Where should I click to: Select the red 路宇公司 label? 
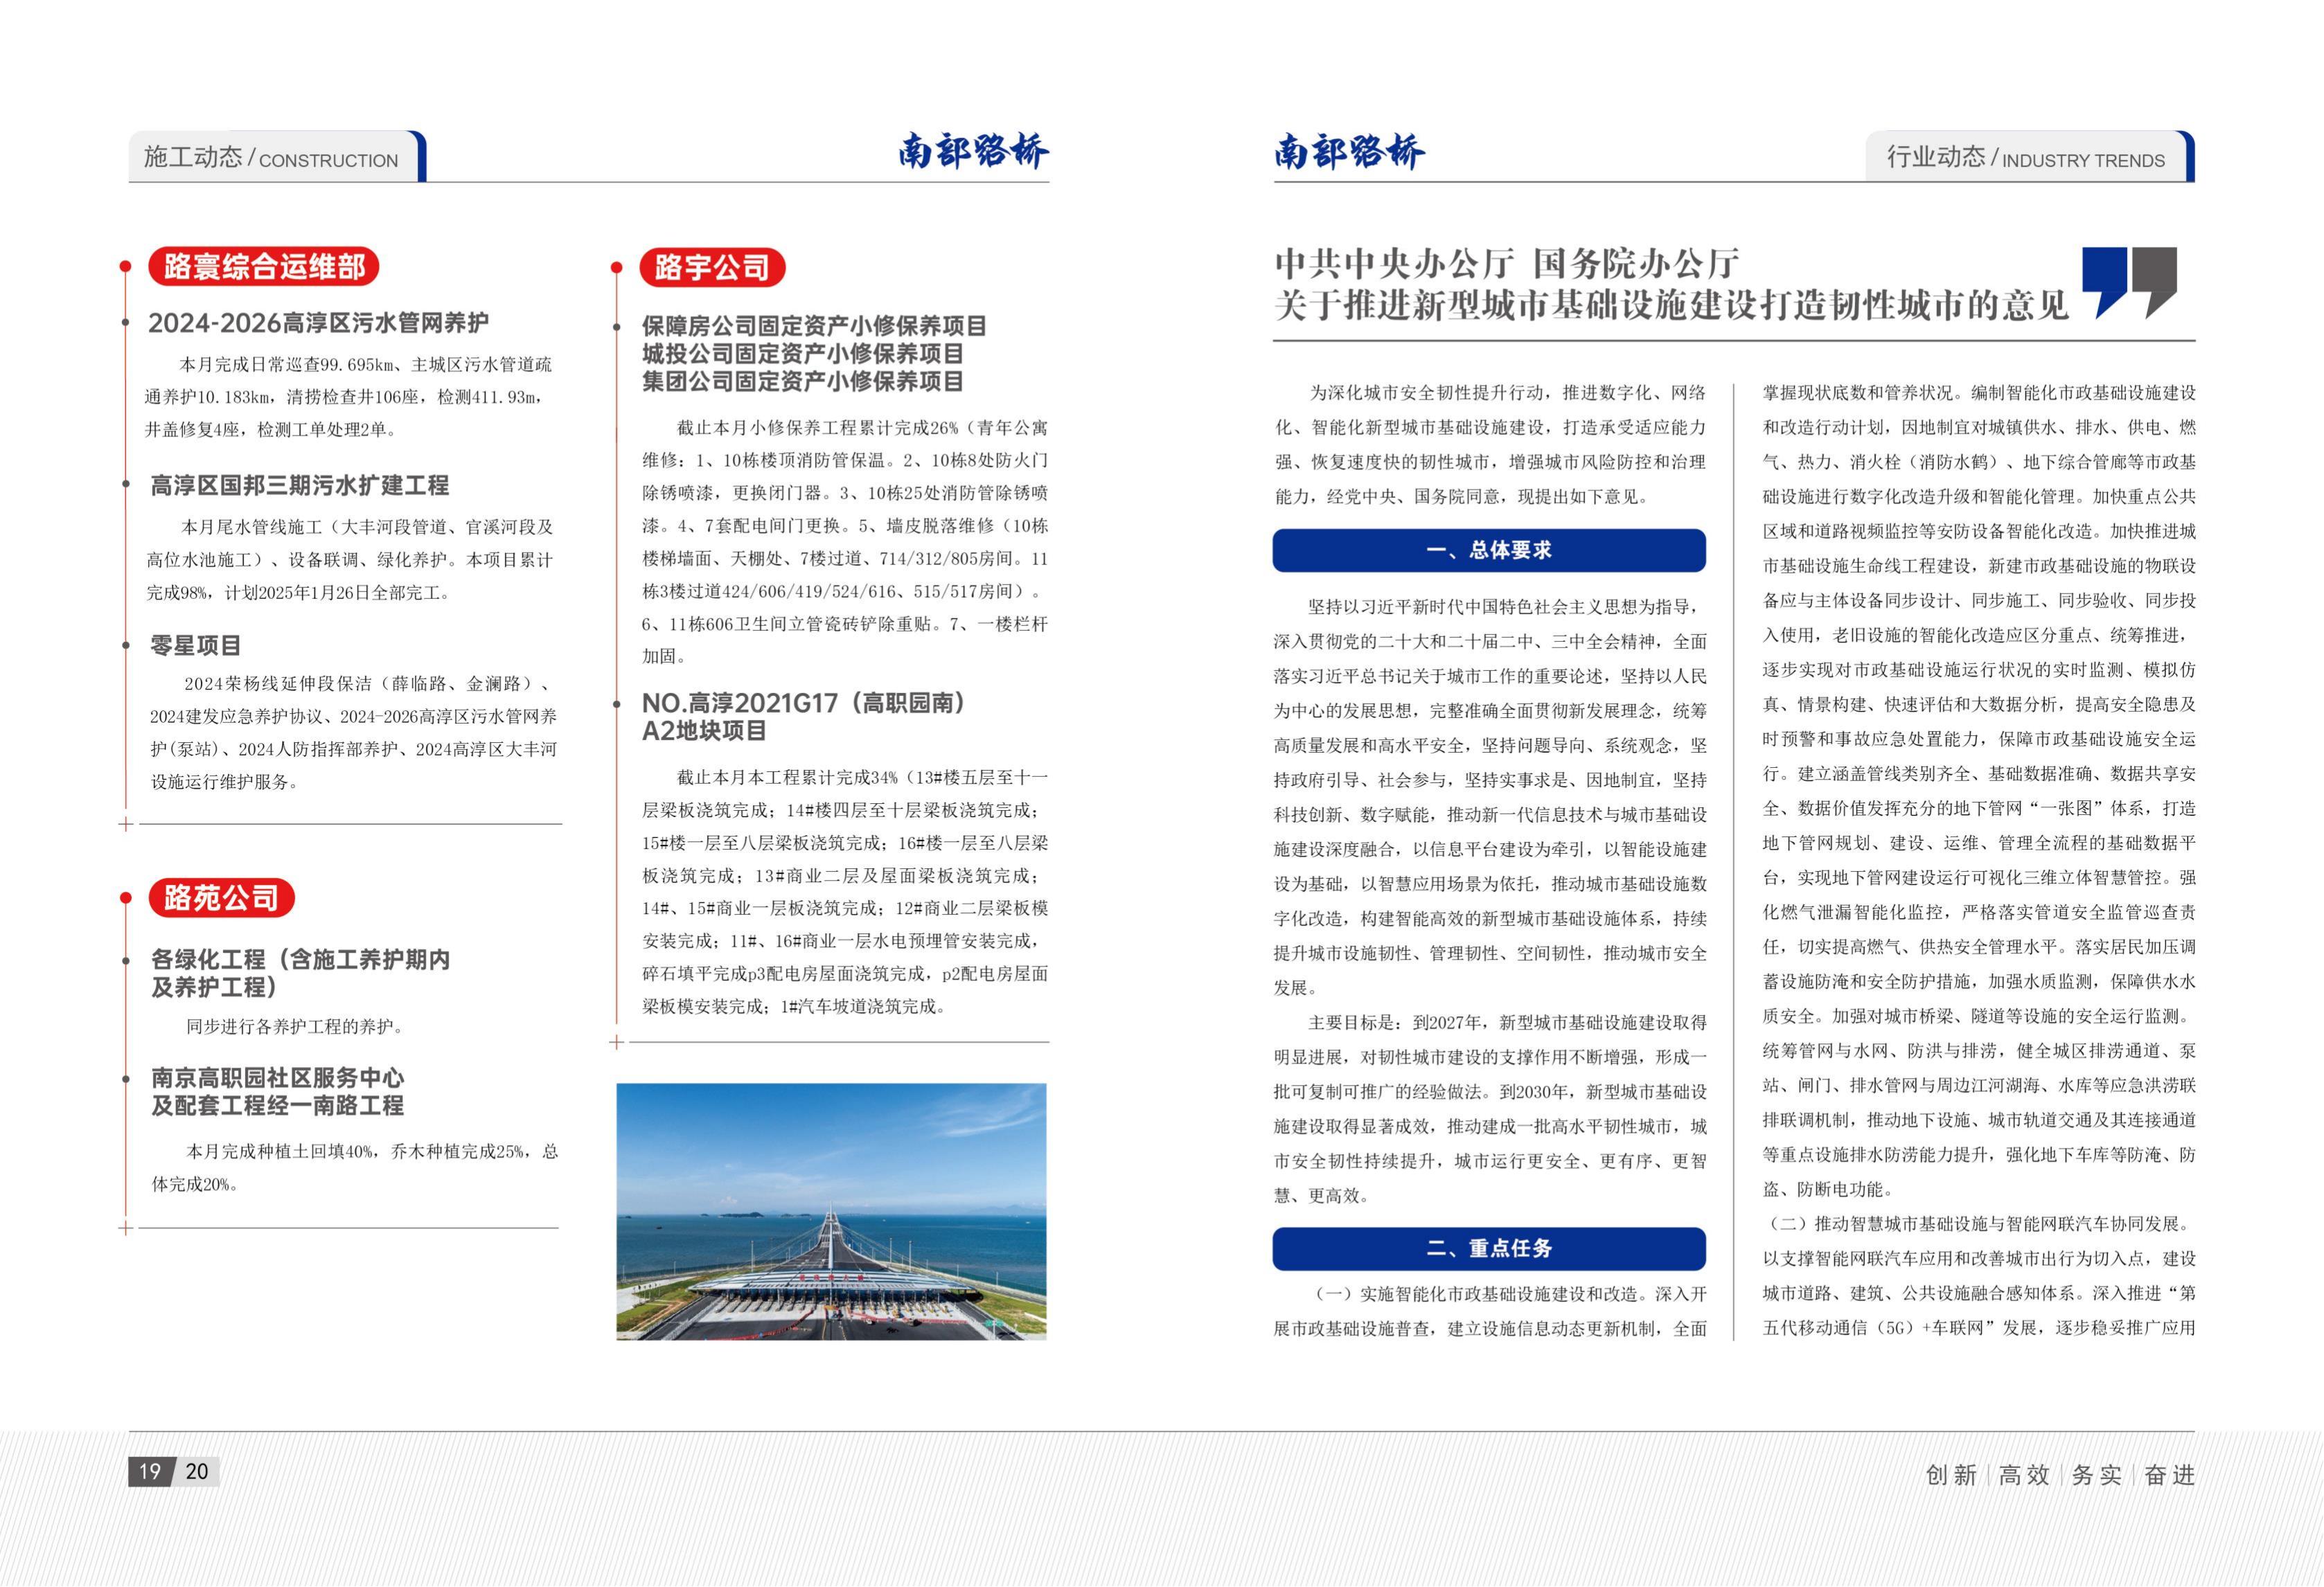pos(712,267)
